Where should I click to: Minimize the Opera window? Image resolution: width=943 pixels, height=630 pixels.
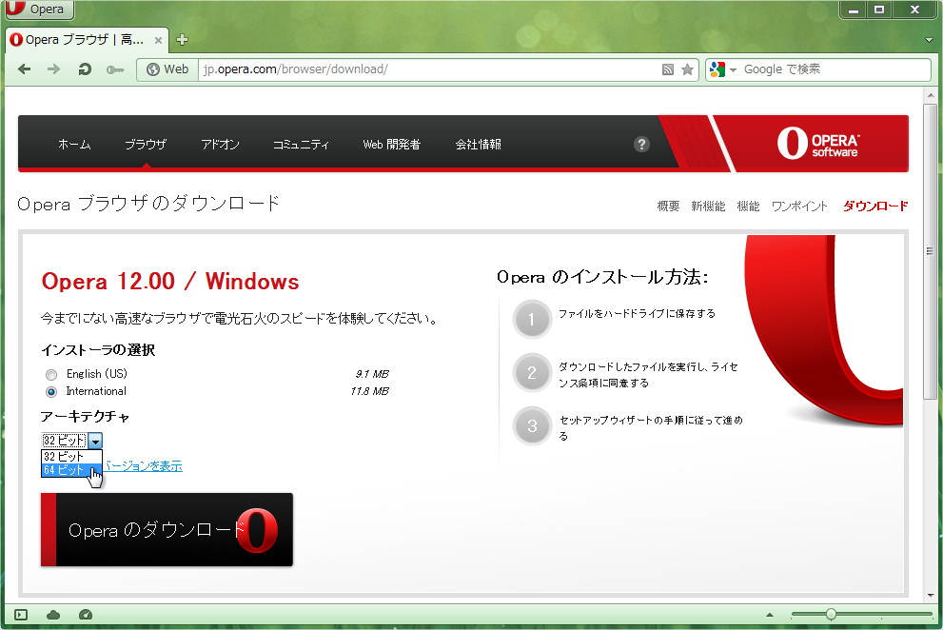click(x=853, y=10)
